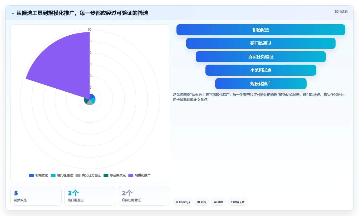Click the 漏斗转化 label in the header
Image resolution: width=359 pixels, height=216 pixels.
click(x=341, y=12)
